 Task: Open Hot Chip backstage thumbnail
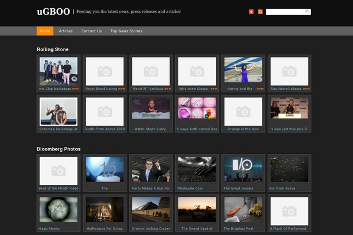(x=58, y=71)
